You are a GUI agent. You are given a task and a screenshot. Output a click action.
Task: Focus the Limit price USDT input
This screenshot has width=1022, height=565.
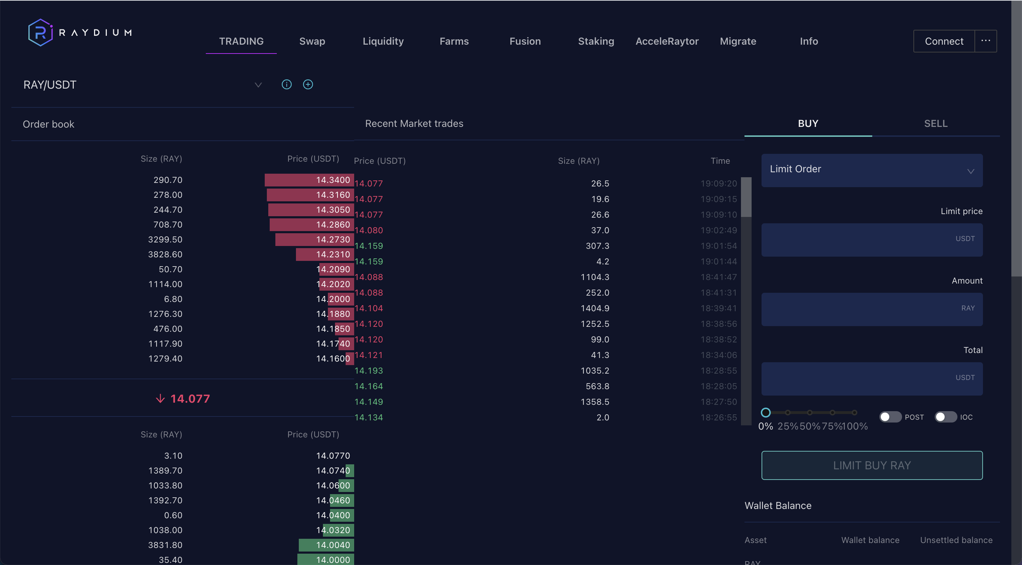(x=872, y=240)
